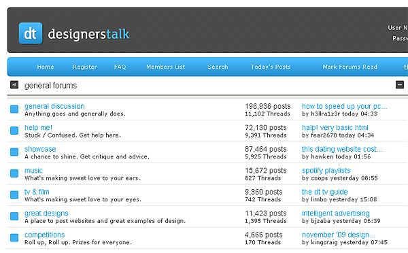Click the 87,464 posts count
The width and height of the screenshot is (408, 253).
coord(266,149)
